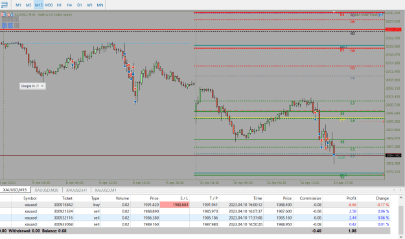Image resolution: width=405 pixels, height=239 pixels.
Task: Sort trades by Commission column header
Action: (310, 198)
